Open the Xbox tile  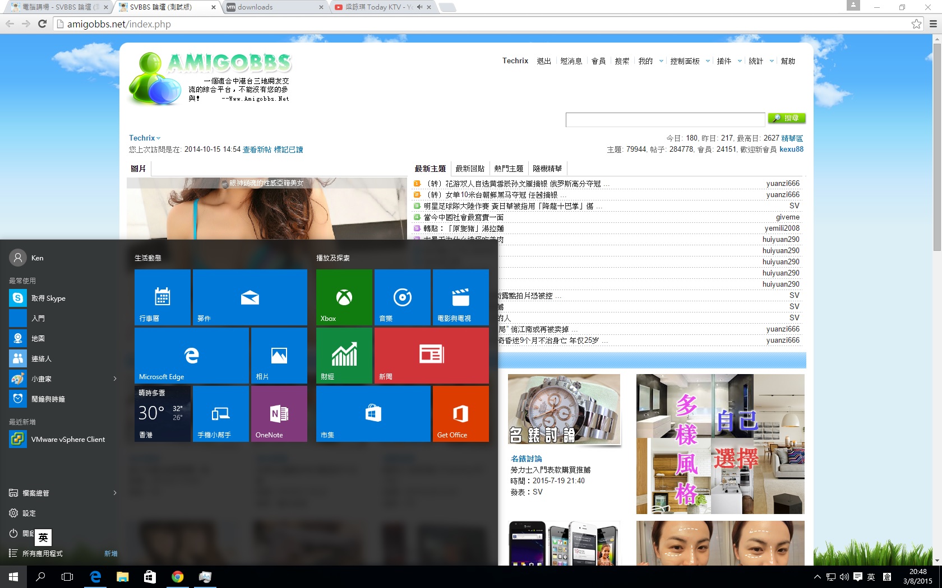(344, 297)
